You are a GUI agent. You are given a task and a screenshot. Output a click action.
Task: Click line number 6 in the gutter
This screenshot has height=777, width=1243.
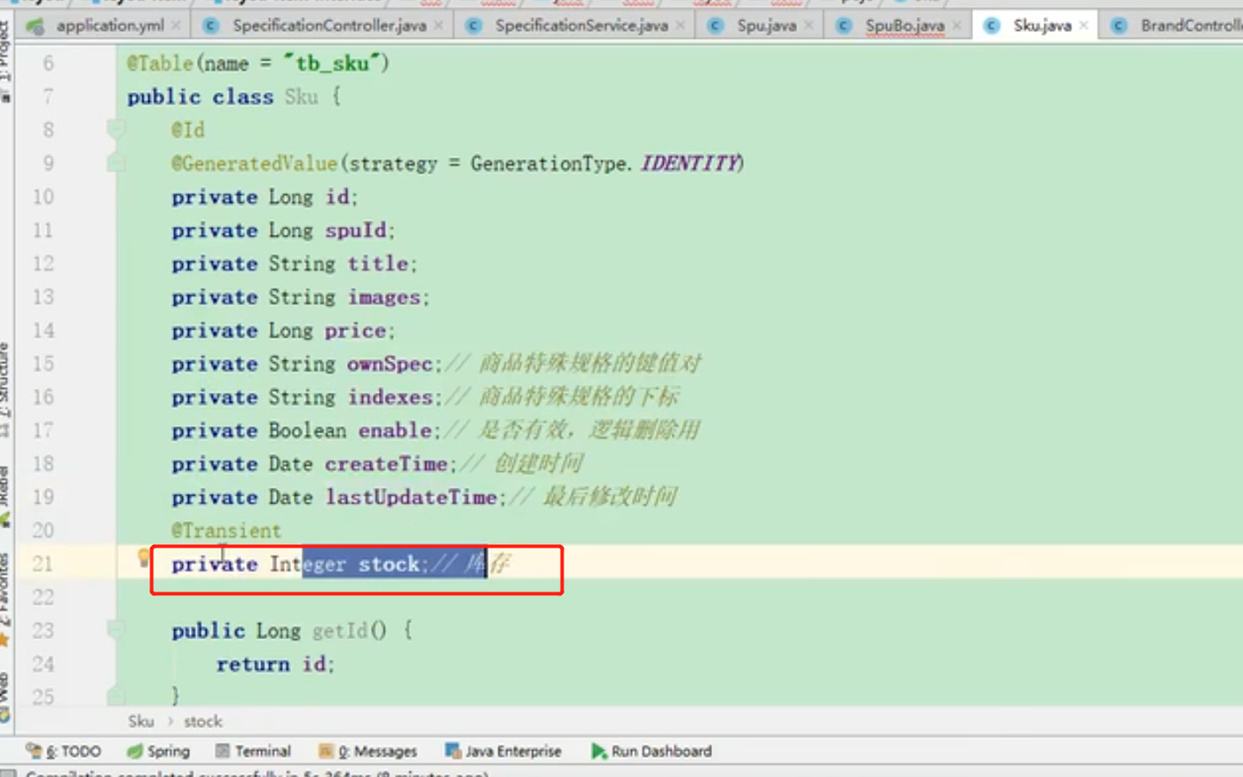coord(48,63)
